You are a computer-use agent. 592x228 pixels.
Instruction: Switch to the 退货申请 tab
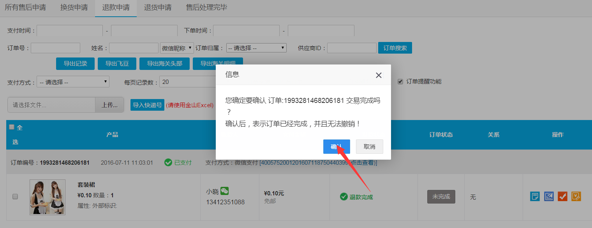(x=157, y=7)
